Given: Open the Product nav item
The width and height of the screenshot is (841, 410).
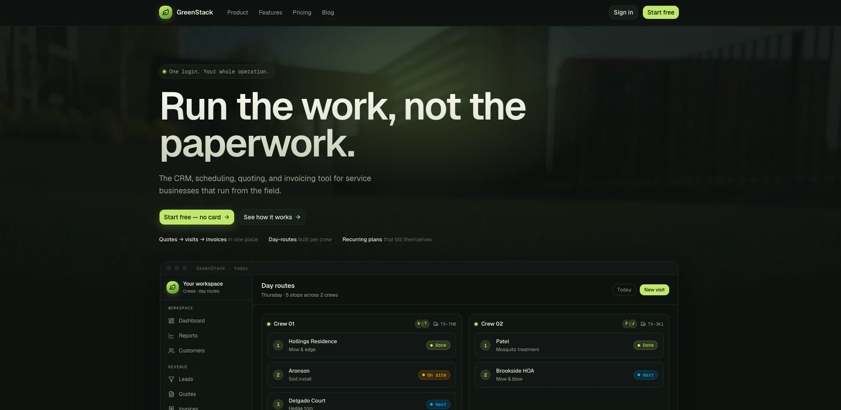Looking at the screenshot, I should [238, 12].
